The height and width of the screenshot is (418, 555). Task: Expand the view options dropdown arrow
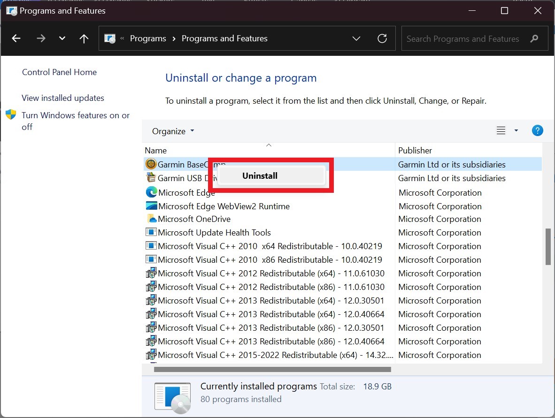pyautogui.click(x=516, y=130)
